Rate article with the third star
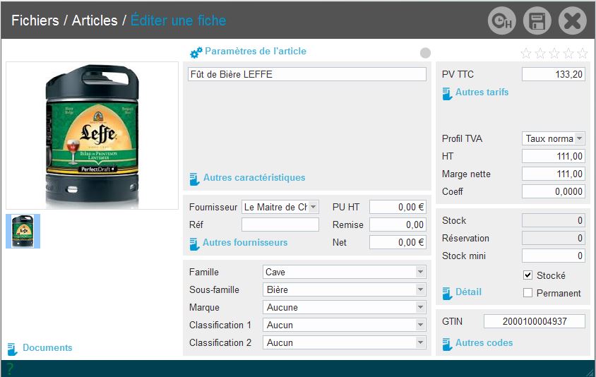The height and width of the screenshot is (377, 596). click(x=554, y=53)
